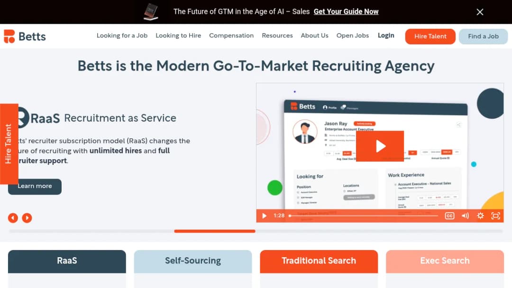Click the video volume icon
Screen dimensions: 512x288
(465, 216)
